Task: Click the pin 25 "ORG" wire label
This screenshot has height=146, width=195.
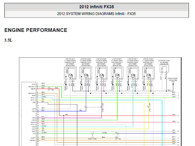Action: 43,139
